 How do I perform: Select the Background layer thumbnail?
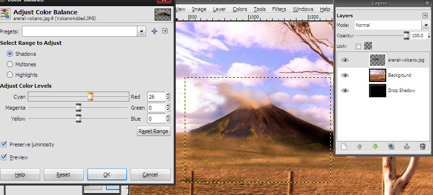point(378,75)
